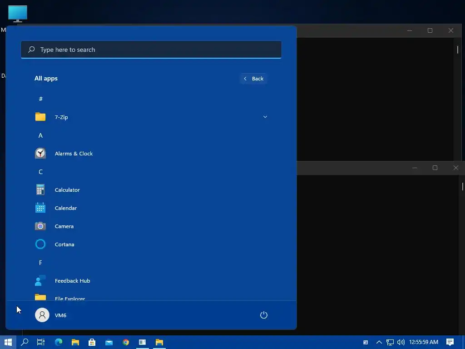Focus the Type here to search field
The height and width of the screenshot is (349, 465).
coord(151,50)
